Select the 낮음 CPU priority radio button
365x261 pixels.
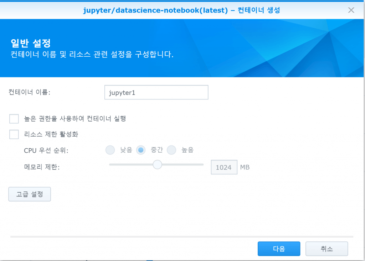110,150
